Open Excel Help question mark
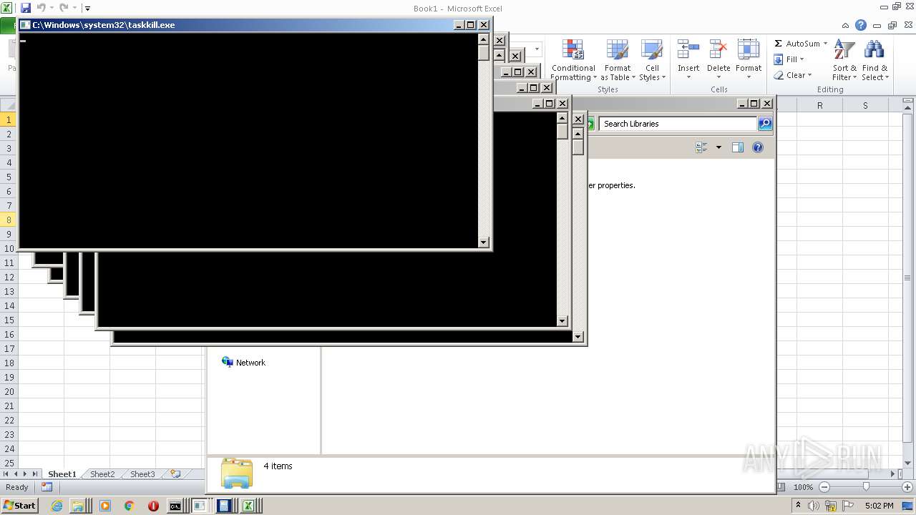This screenshot has height=515, width=916. click(x=861, y=25)
